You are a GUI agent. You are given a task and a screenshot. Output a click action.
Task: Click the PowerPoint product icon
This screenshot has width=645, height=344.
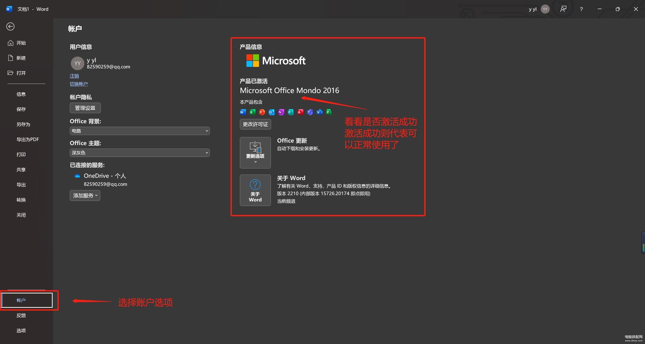[262, 112]
